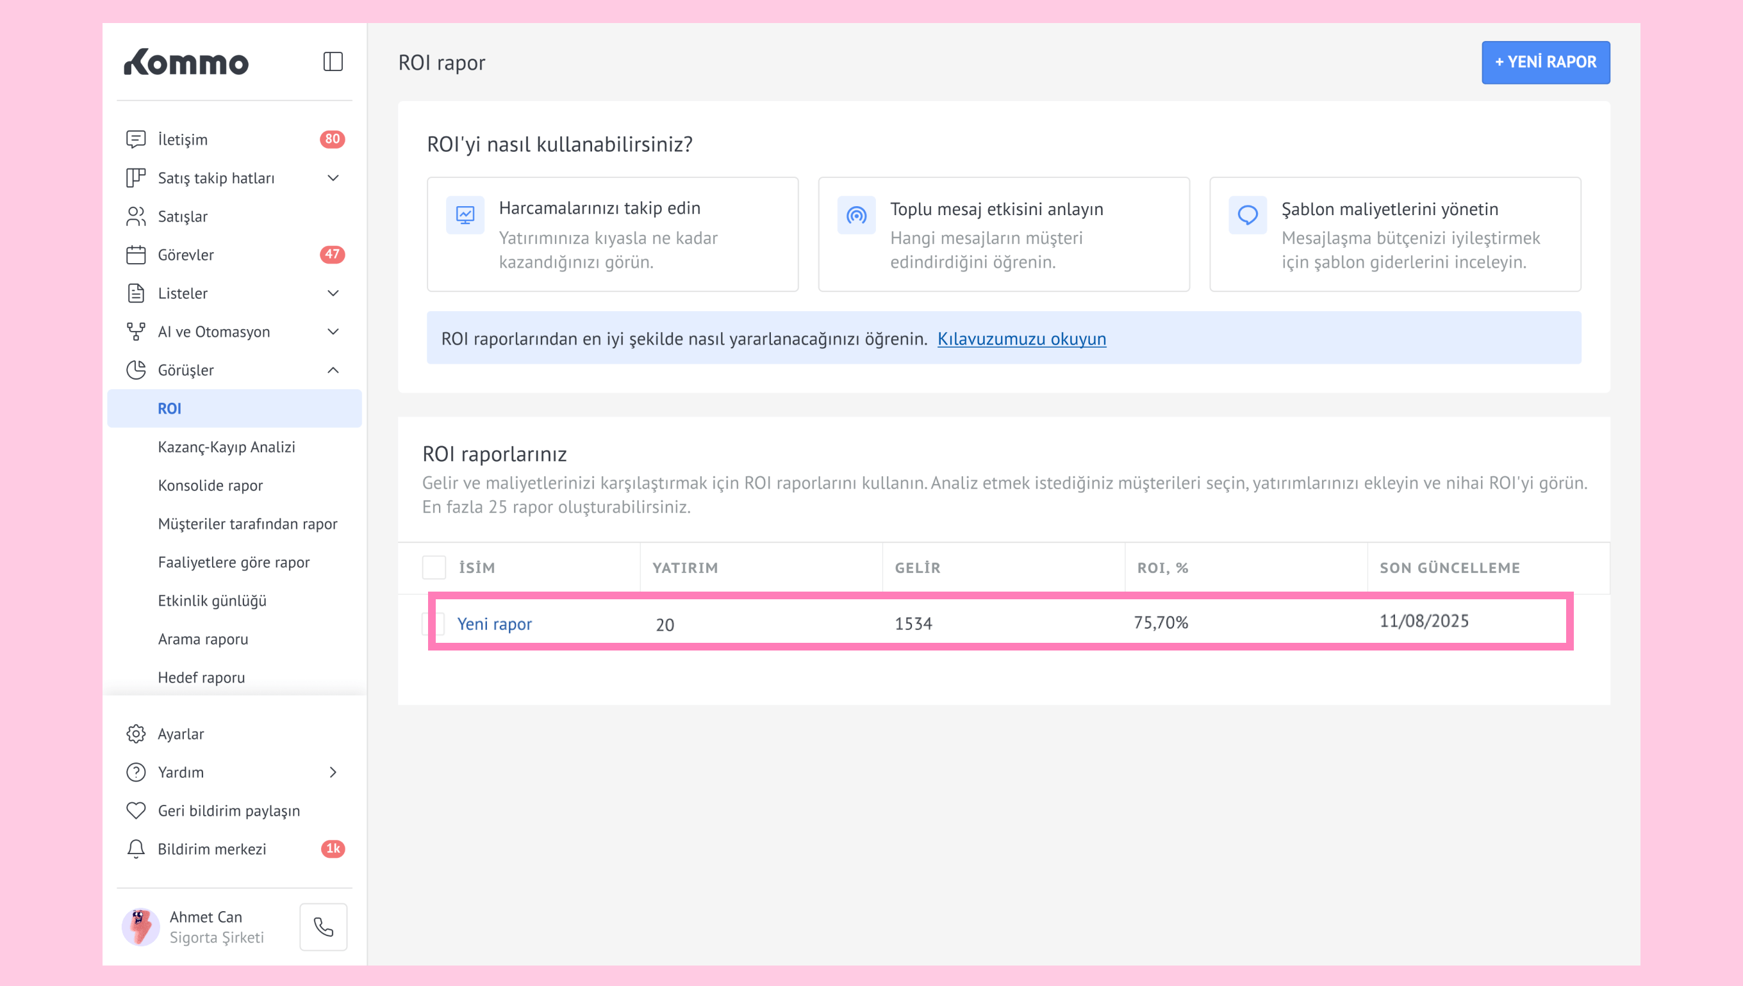Open İletişim chat icon in sidebar
Image resolution: width=1743 pixels, height=986 pixels.
tap(136, 140)
